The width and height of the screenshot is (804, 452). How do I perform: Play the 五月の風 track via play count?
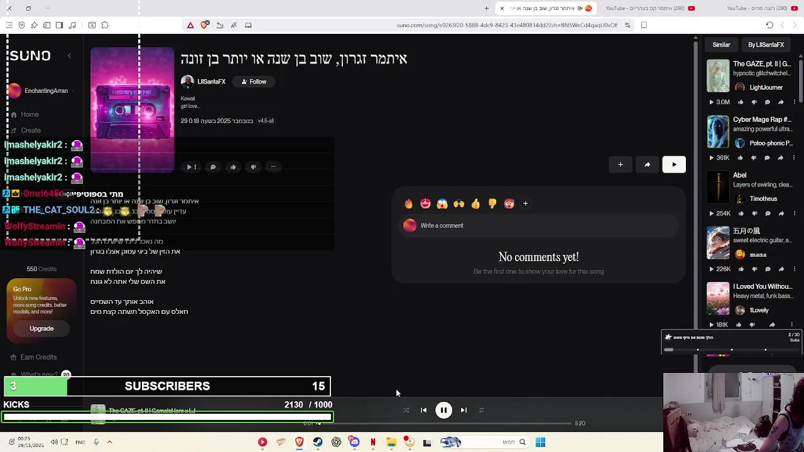[x=720, y=269]
